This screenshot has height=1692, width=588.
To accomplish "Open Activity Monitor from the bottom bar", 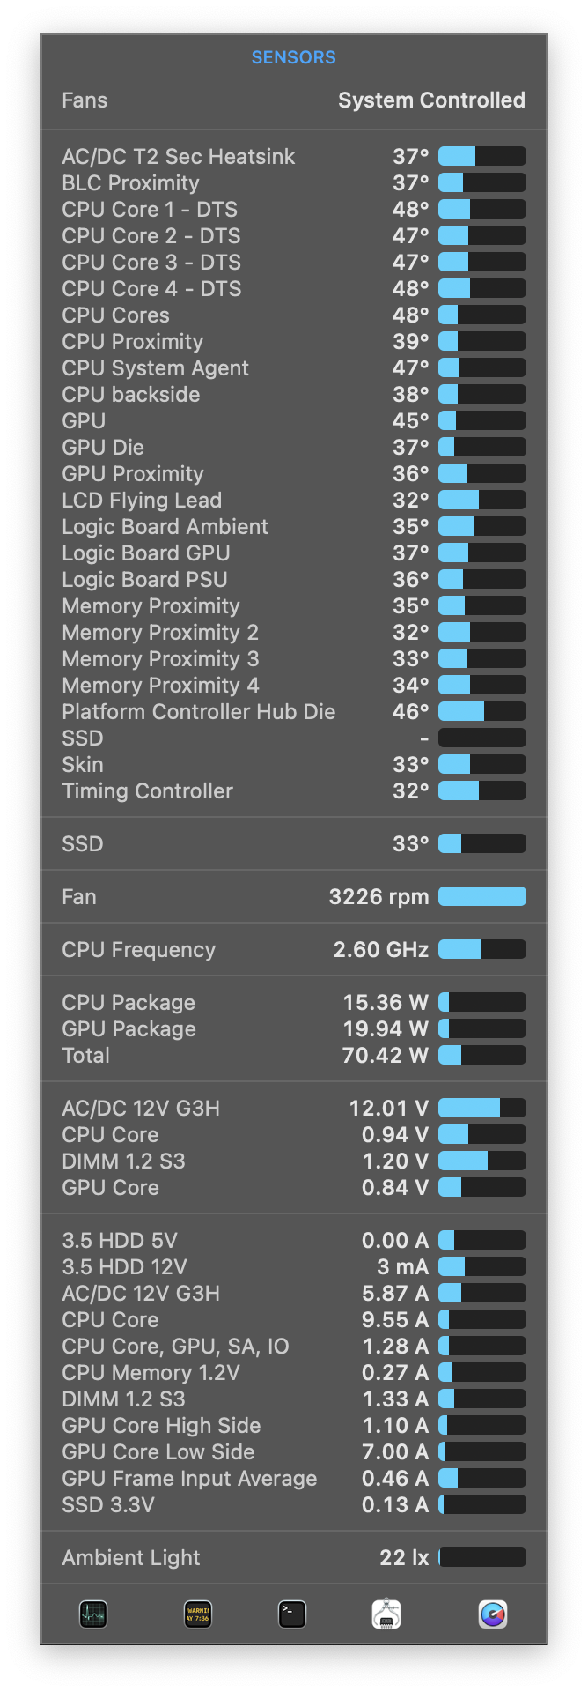I will pos(93,1614).
